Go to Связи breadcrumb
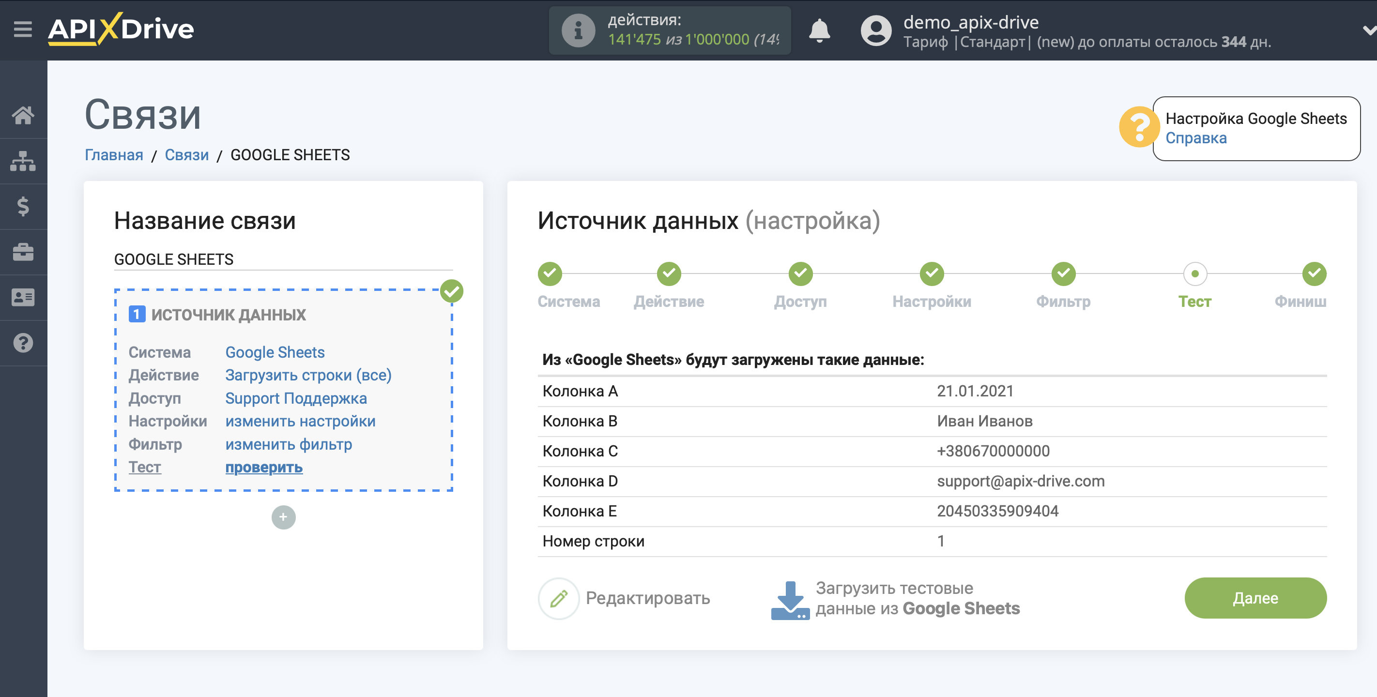Image resolution: width=1377 pixels, height=697 pixels. (186, 155)
